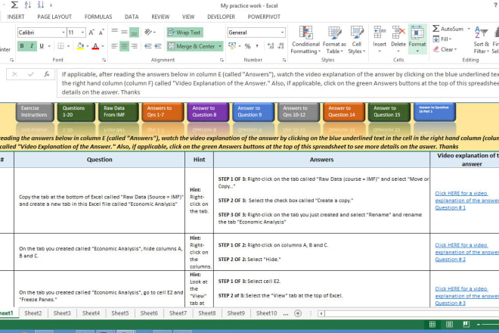The width and height of the screenshot is (499, 333).
Task: Middle align cell contents icon
Action: (x=125, y=32)
